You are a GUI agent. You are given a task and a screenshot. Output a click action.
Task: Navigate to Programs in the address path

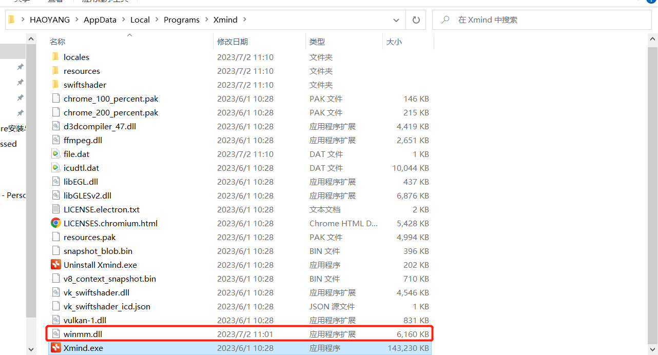point(182,20)
